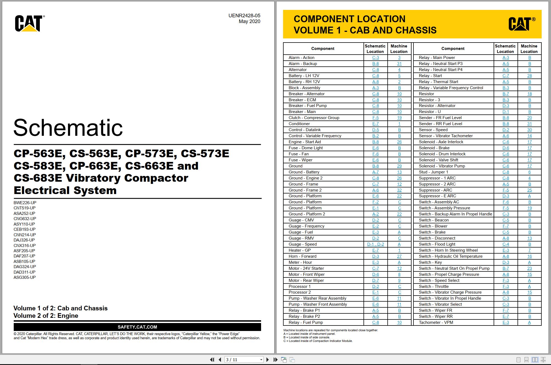551x365 pixels.
Task: Open machine location 10 for Breaker - ECM
Action: (x=399, y=100)
